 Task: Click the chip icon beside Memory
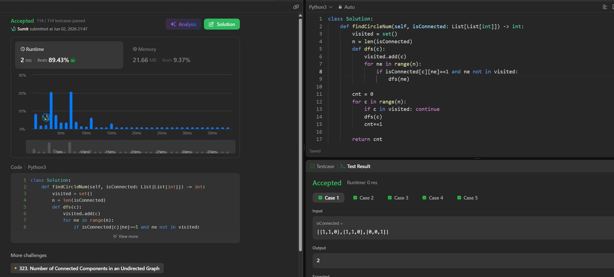[135, 49]
